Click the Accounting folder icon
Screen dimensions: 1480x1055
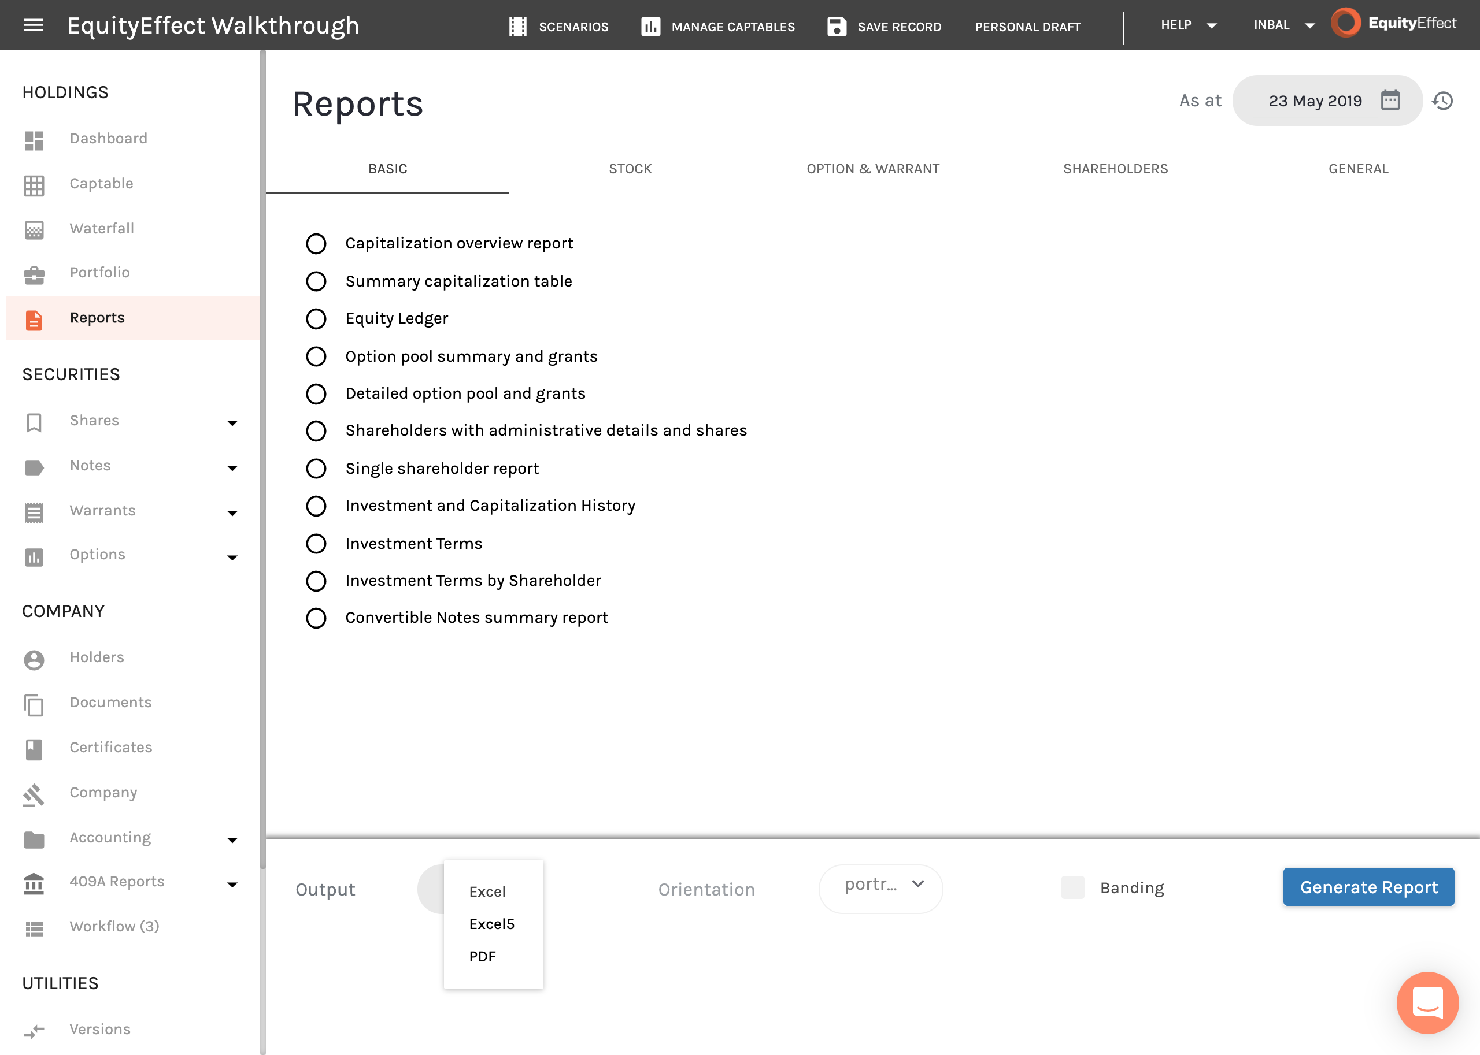click(x=34, y=840)
